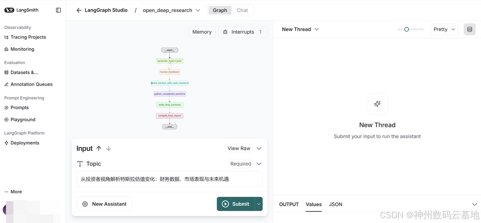Select the JSON tab
The image size is (481, 223).
(336, 204)
